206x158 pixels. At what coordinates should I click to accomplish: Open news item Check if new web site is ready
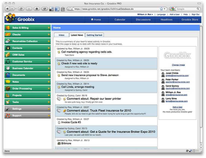coord(79,63)
